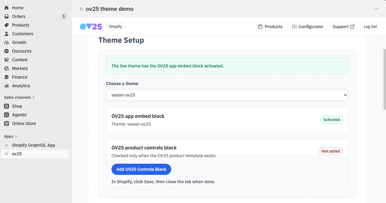Screen dimensions: 386x203
Task: Click the page vertical scrollbar
Action: click(x=385, y=79)
